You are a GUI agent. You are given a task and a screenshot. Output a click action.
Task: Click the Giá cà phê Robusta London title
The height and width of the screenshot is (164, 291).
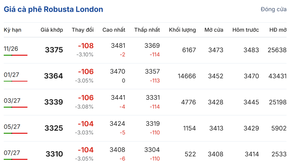pyautogui.click(x=53, y=9)
